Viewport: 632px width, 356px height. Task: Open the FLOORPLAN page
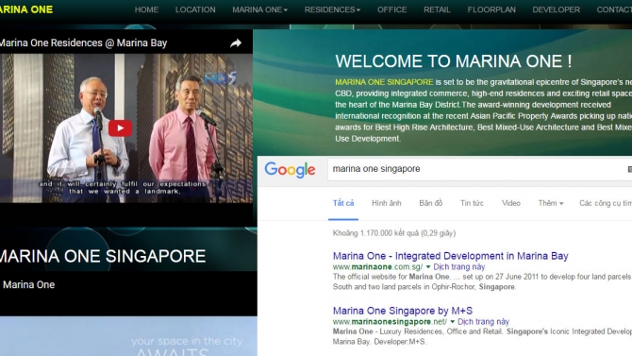491,9
